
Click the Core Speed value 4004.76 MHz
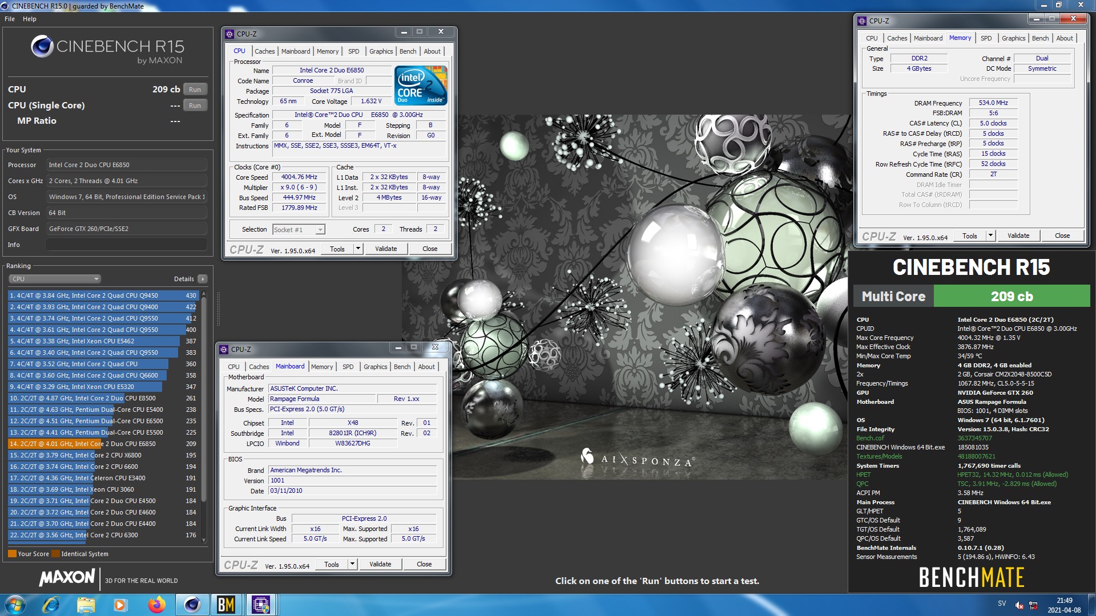(x=299, y=177)
